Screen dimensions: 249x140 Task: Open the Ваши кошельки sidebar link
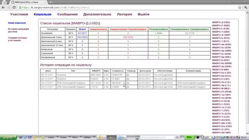click(x=17, y=23)
